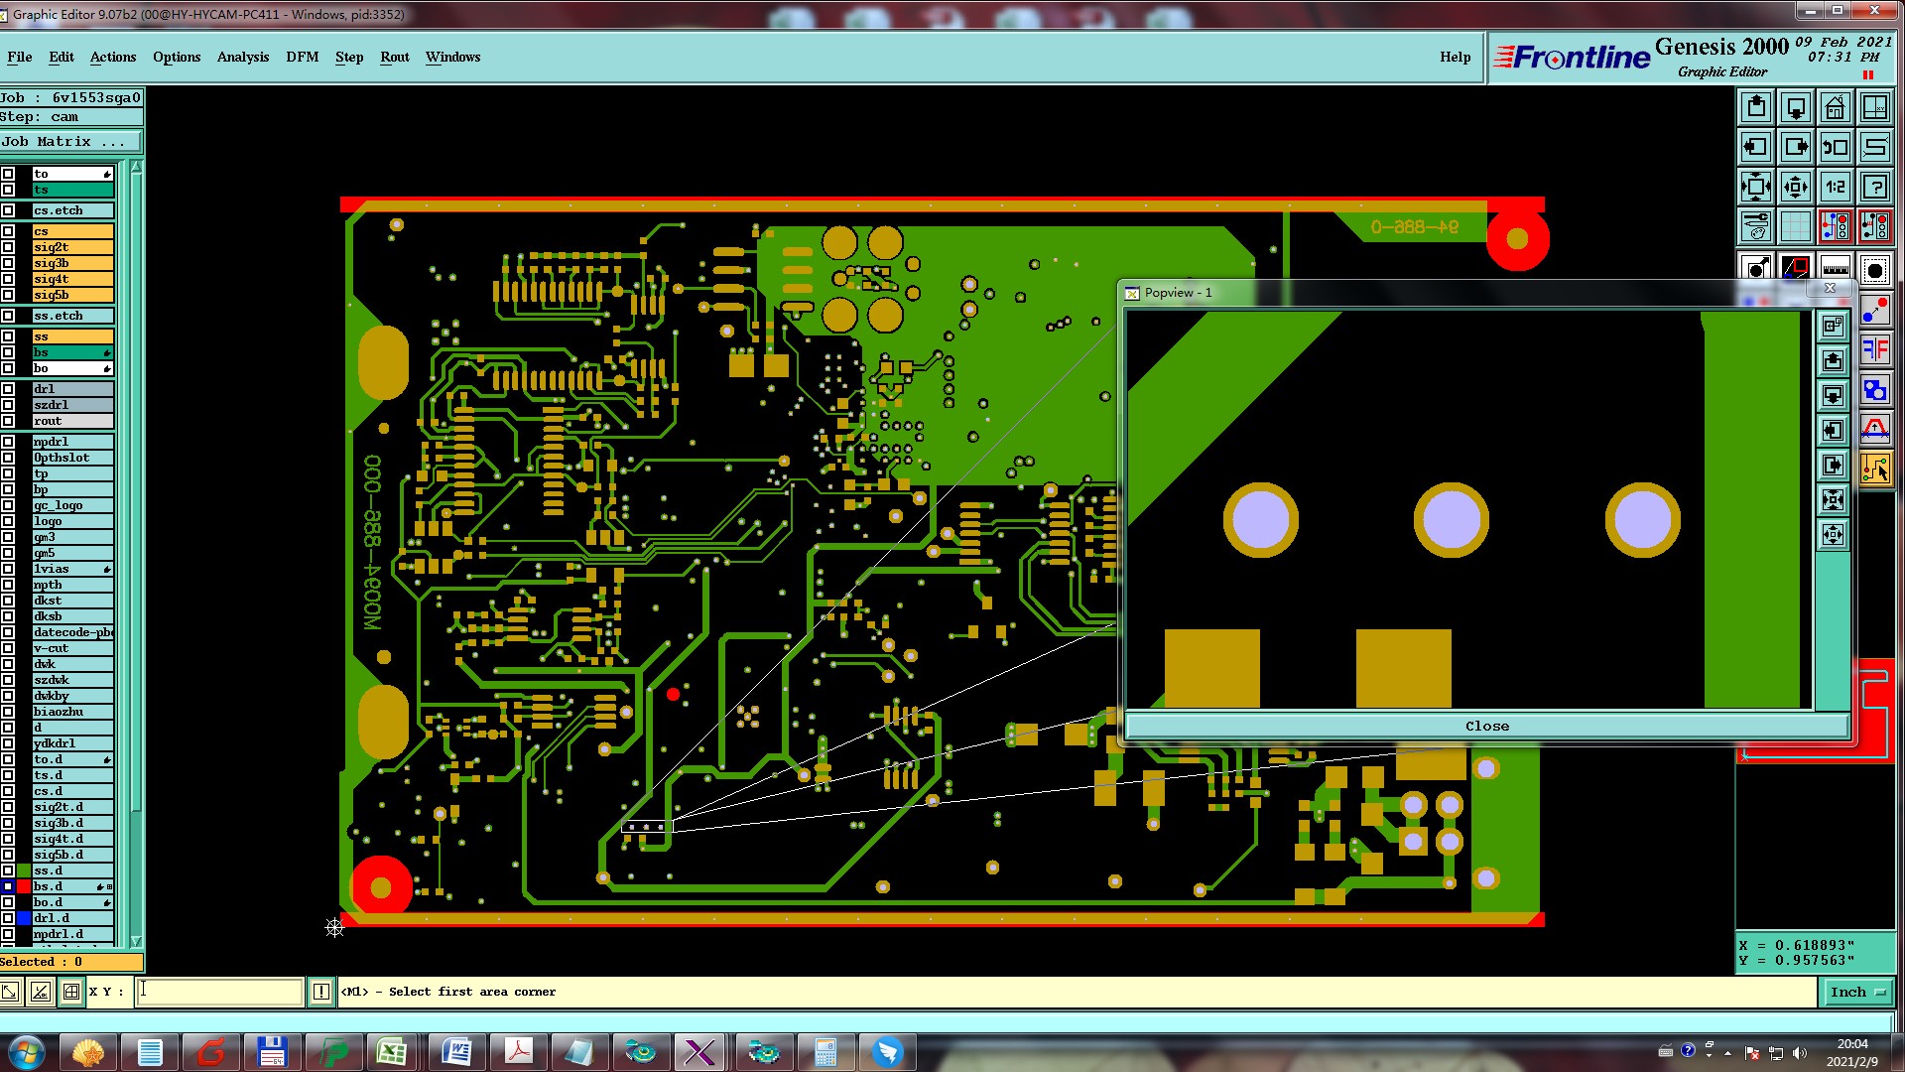Select the red trapezoid shape tool
Screen dimensions: 1905x1072
[x=1874, y=429]
